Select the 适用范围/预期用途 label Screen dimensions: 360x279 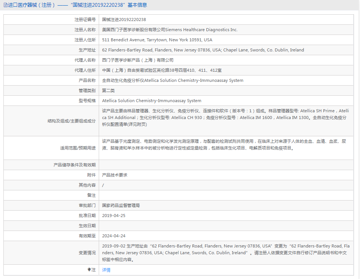coord(78,148)
